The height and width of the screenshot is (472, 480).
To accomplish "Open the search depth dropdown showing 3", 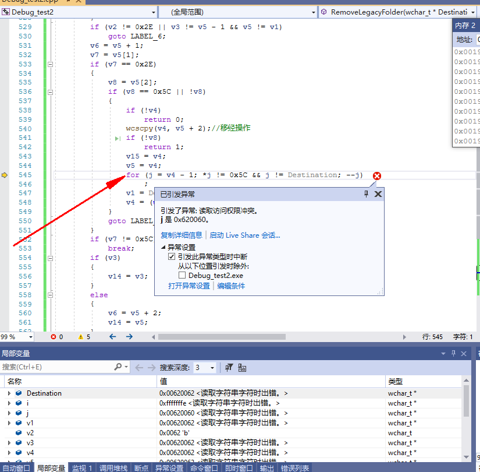I will [x=212, y=368].
